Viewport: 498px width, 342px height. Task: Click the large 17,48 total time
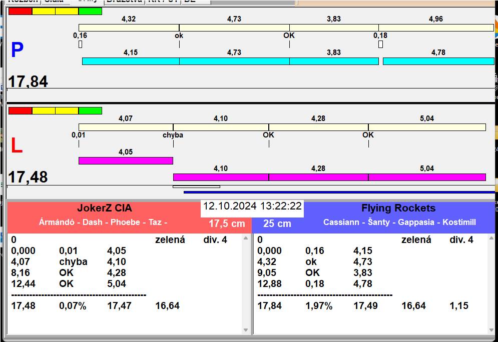(28, 177)
